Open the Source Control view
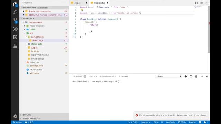This screenshot has height=124, width=221. coord(15,21)
